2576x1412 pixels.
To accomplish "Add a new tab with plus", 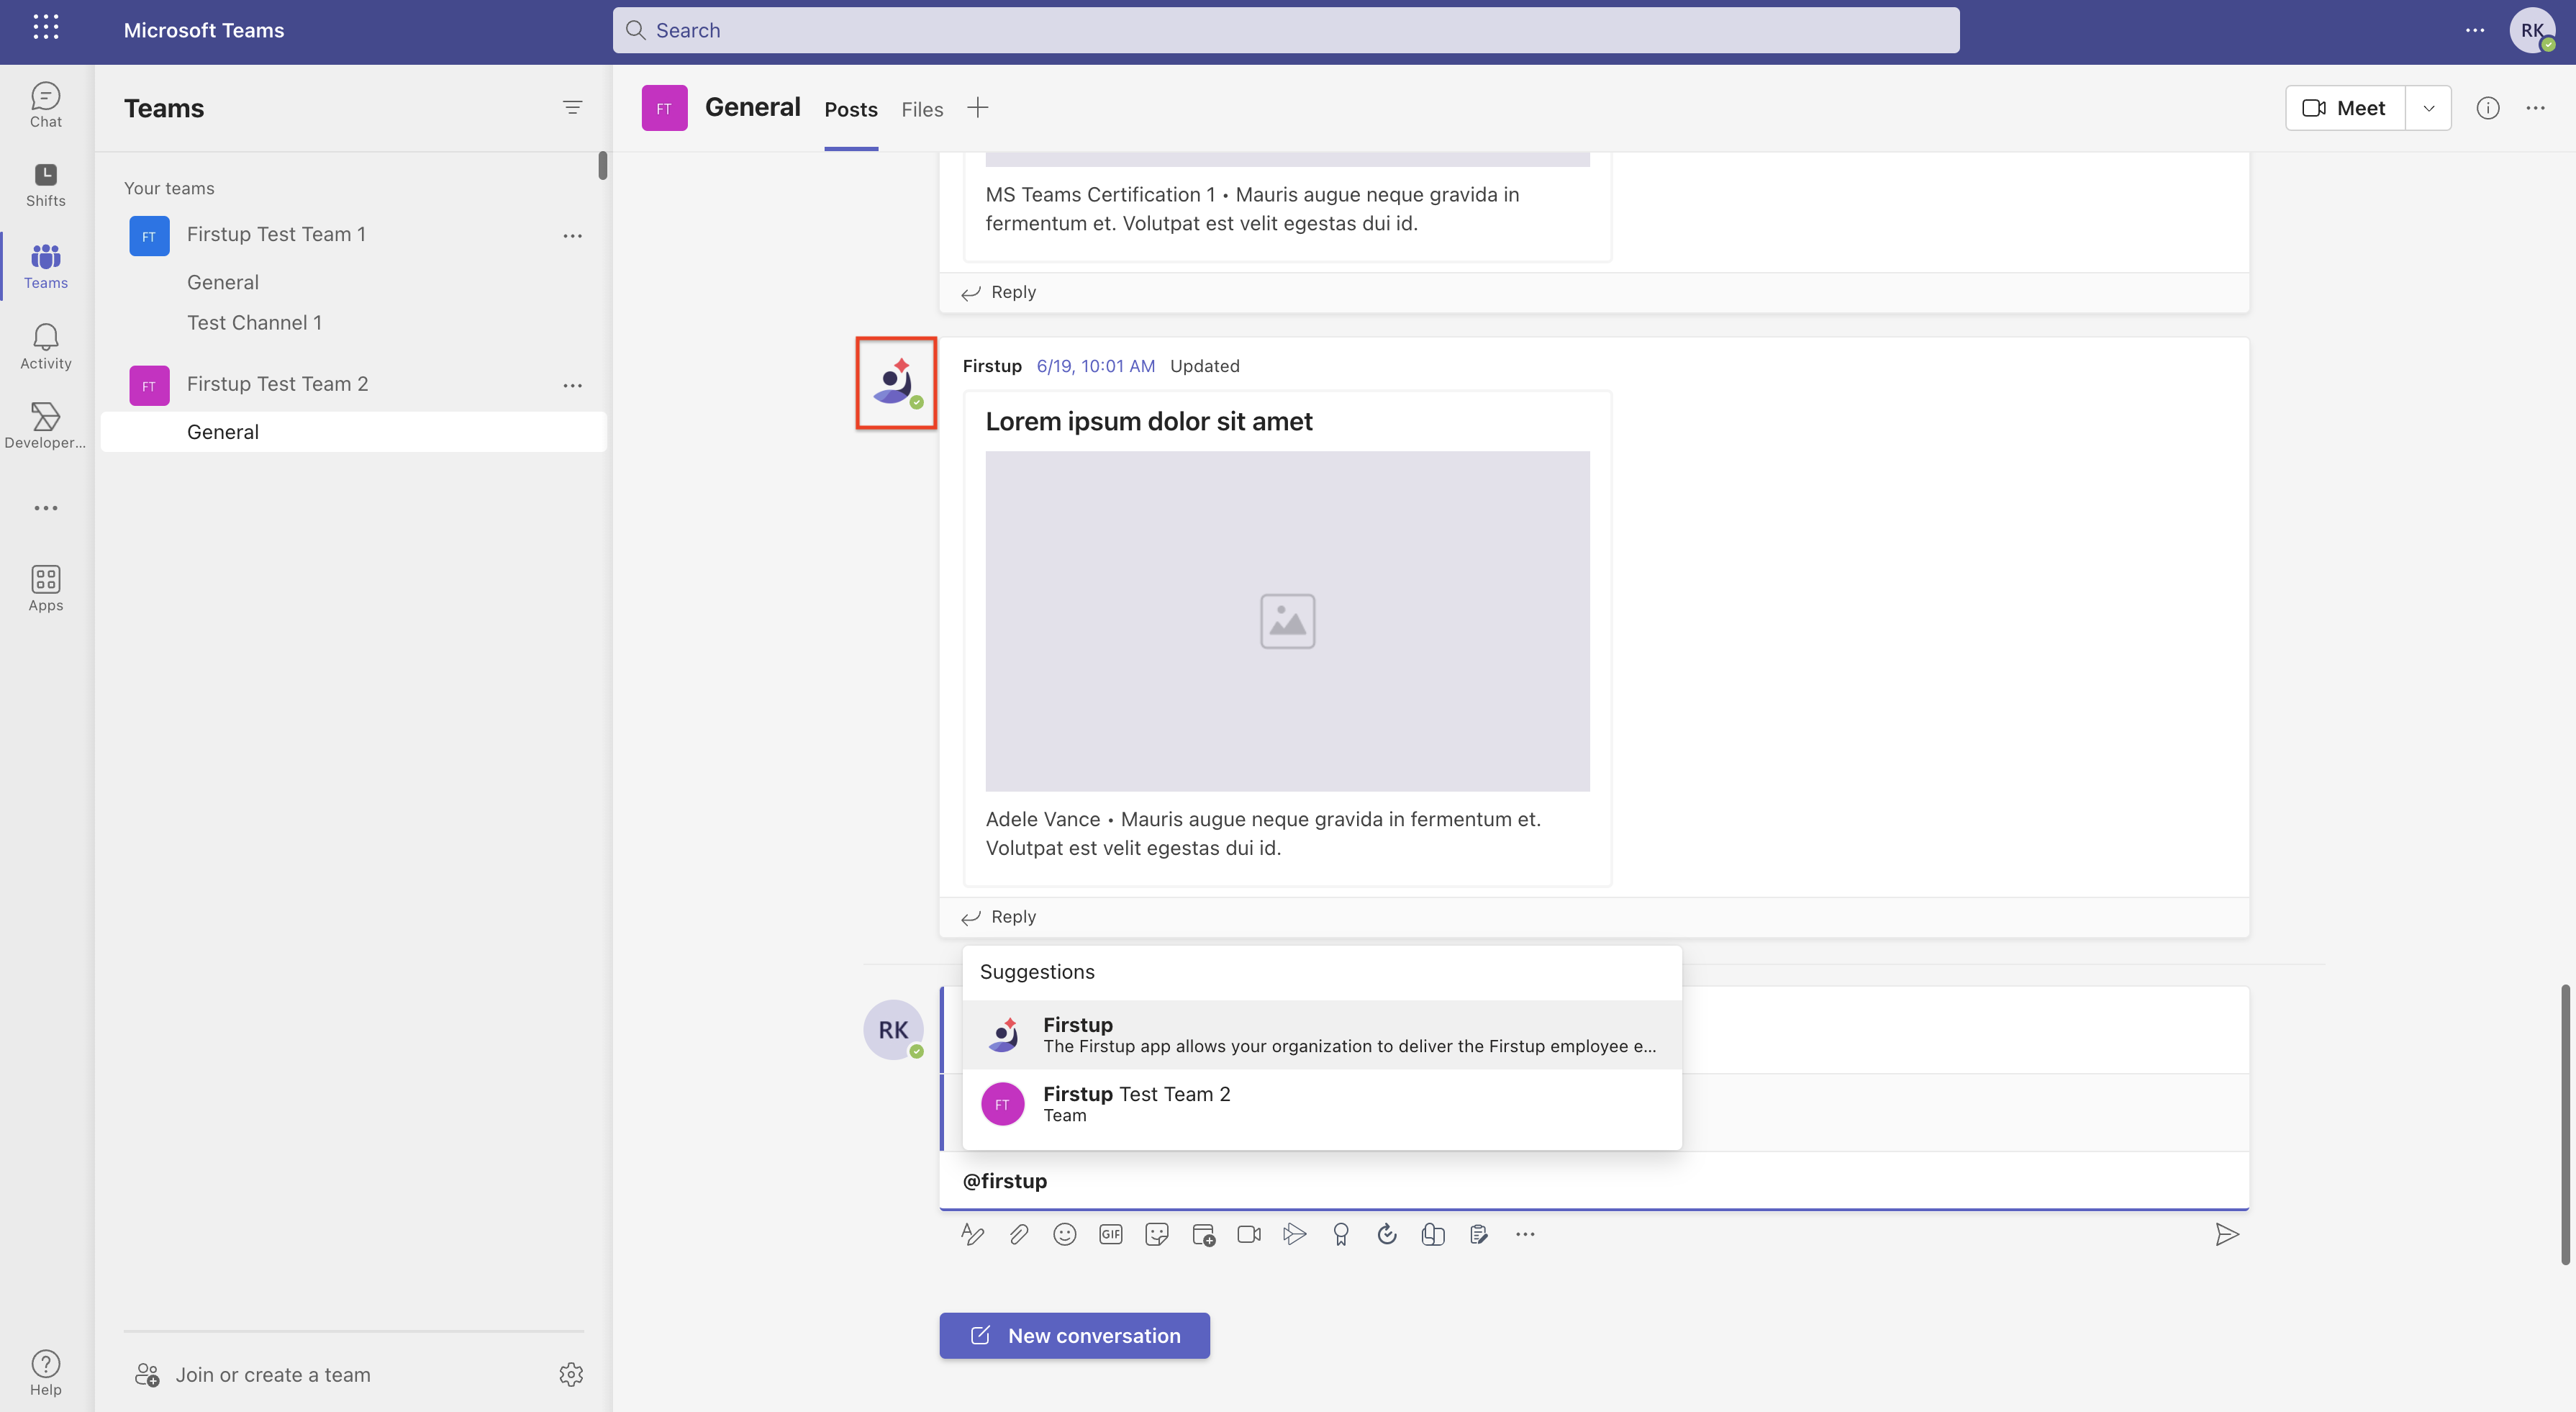I will pyautogui.click(x=978, y=108).
